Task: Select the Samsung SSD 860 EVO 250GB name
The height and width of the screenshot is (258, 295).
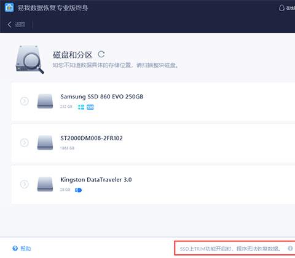Action: (102, 97)
